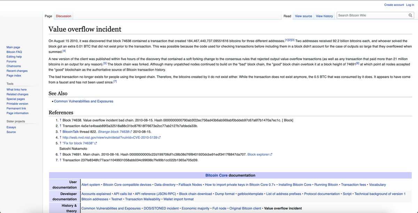Open Fallback Nodes link
Image resolution: width=418 pixels, height=213 pixels.
pyautogui.click(x=190, y=184)
